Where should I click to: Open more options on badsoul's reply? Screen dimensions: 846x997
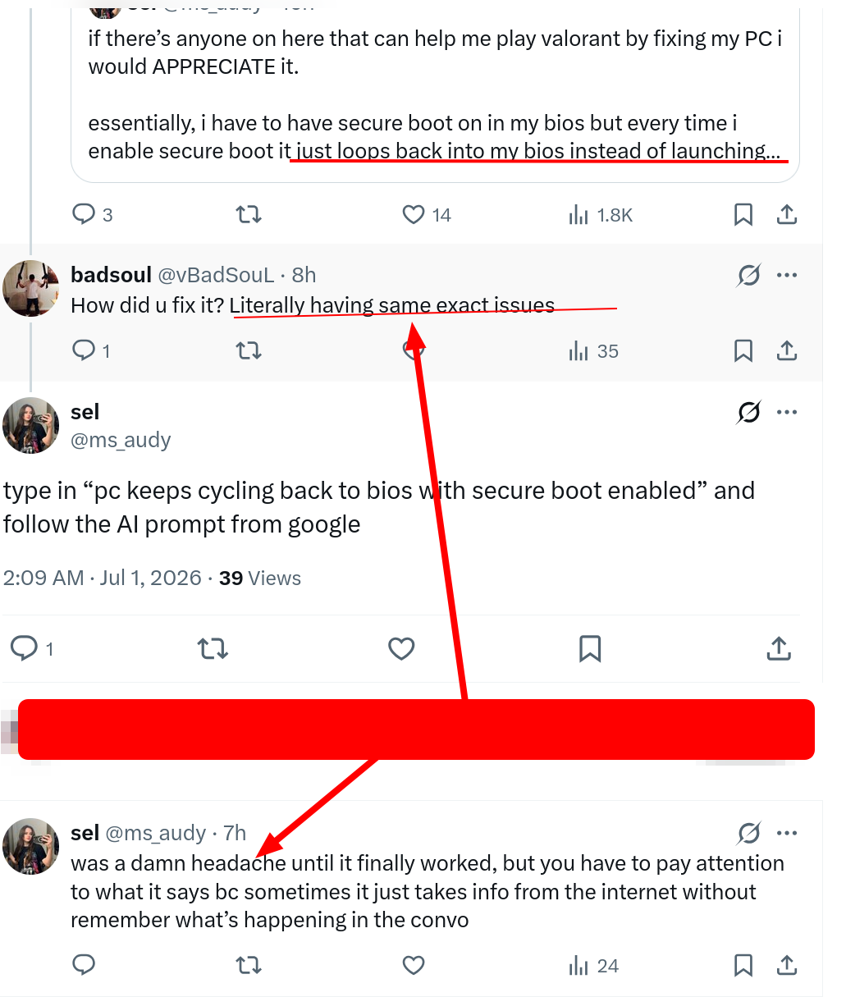[x=787, y=275]
